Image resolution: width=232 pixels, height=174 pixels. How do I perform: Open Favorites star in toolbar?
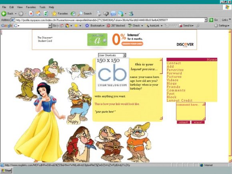coord(60,14)
